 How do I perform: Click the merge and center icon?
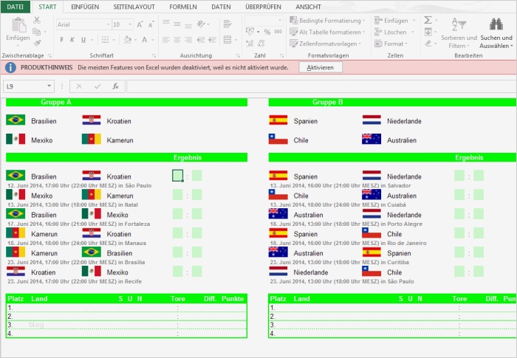[227, 40]
